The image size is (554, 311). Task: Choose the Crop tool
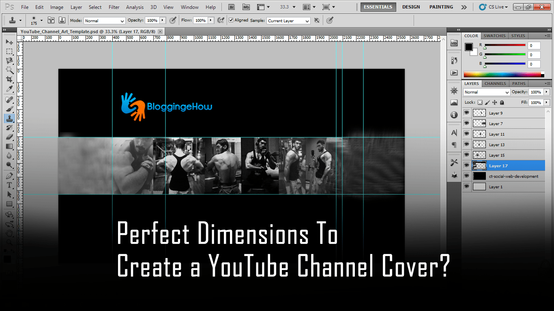(x=10, y=79)
